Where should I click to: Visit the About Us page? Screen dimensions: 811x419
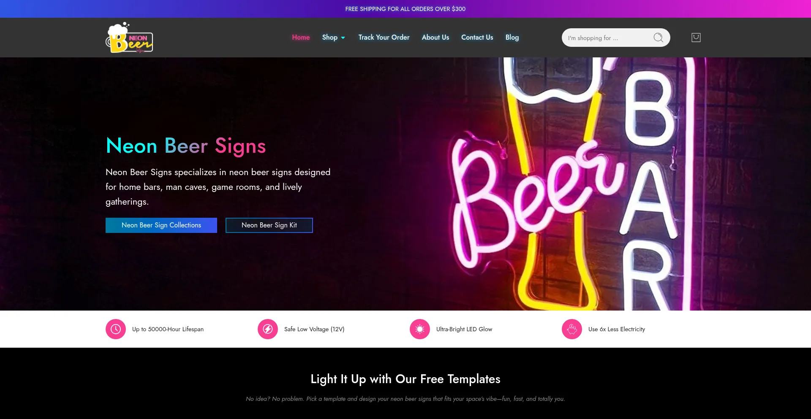tap(435, 38)
